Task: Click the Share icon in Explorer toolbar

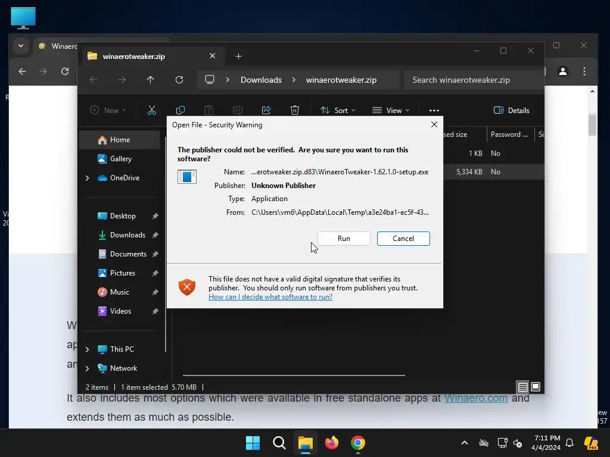Action: point(266,110)
